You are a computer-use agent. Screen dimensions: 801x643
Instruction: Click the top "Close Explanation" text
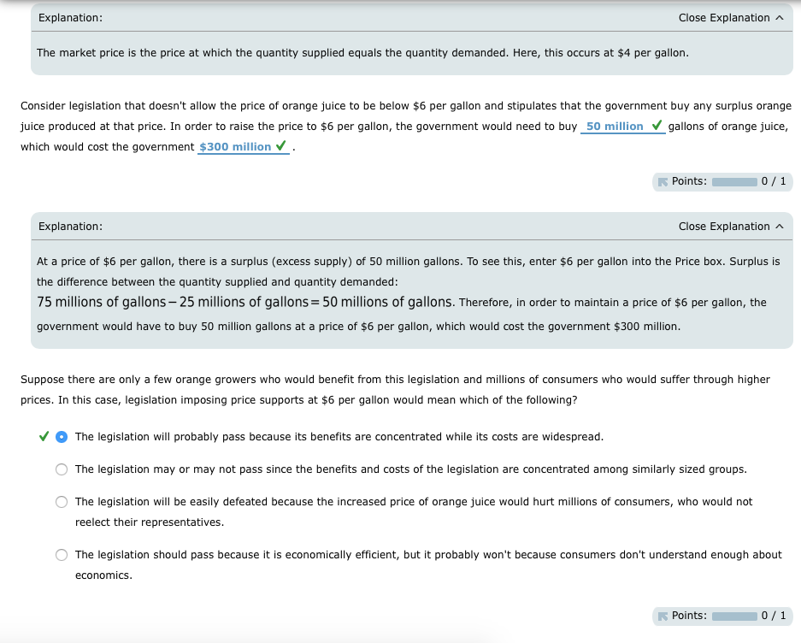[x=723, y=18]
